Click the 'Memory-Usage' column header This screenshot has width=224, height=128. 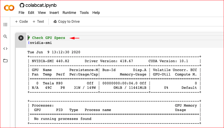[133, 74]
